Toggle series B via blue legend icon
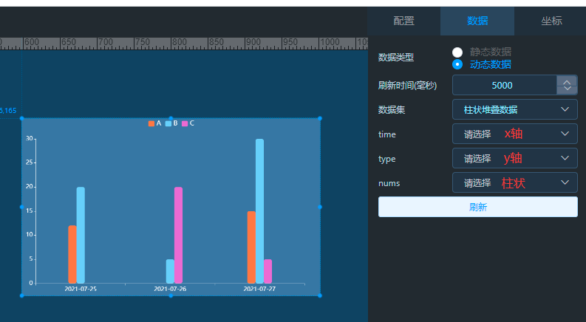 168,123
